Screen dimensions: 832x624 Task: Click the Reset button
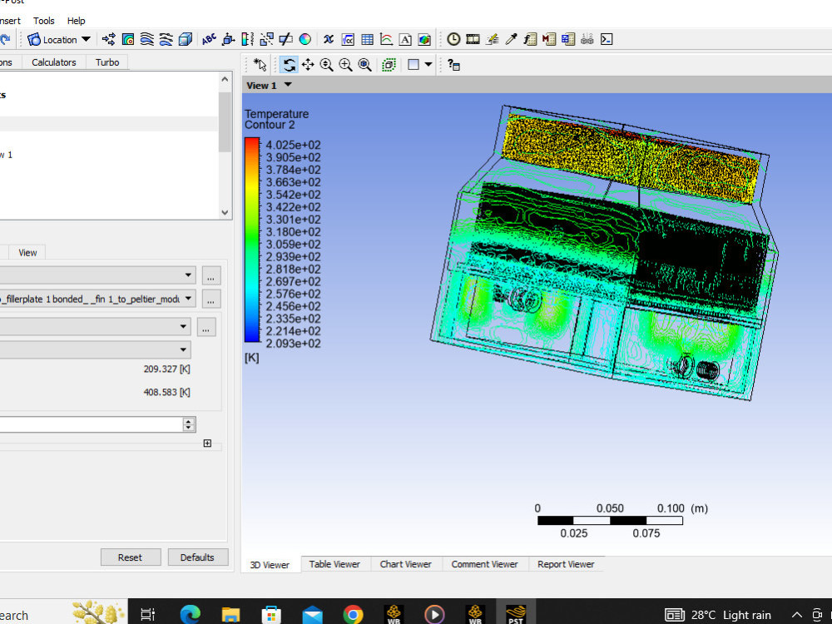(131, 557)
